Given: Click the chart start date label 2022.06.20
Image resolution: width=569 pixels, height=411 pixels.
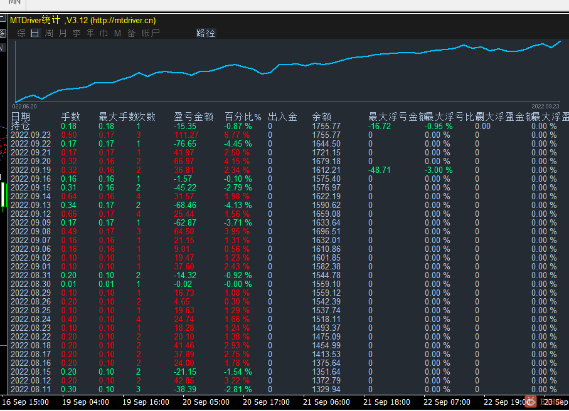Looking at the screenshot, I should point(24,106).
